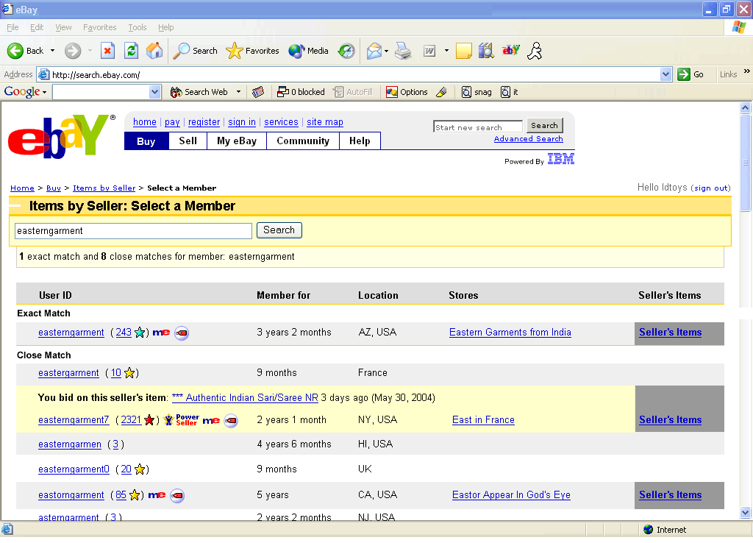This screenshot has height=543, width=753.
Task: Open Google toolbar Options
Action: 407,92
